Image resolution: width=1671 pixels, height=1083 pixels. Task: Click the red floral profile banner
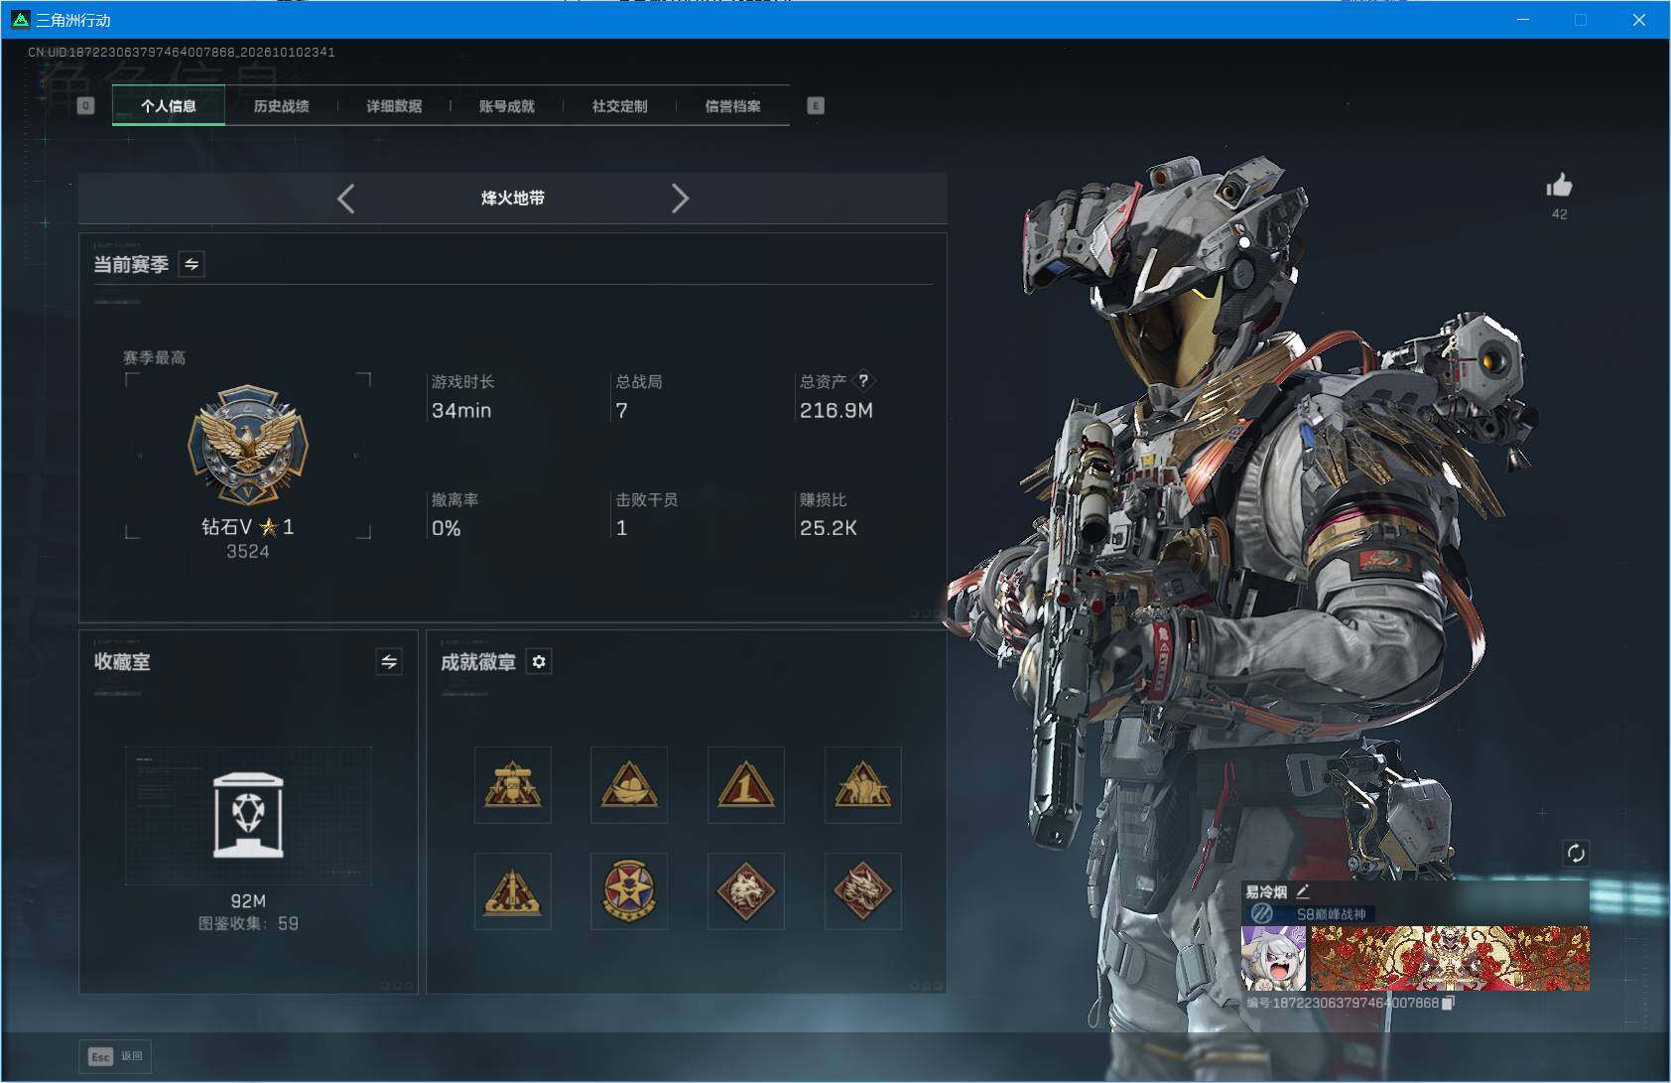coord(1450,958)
